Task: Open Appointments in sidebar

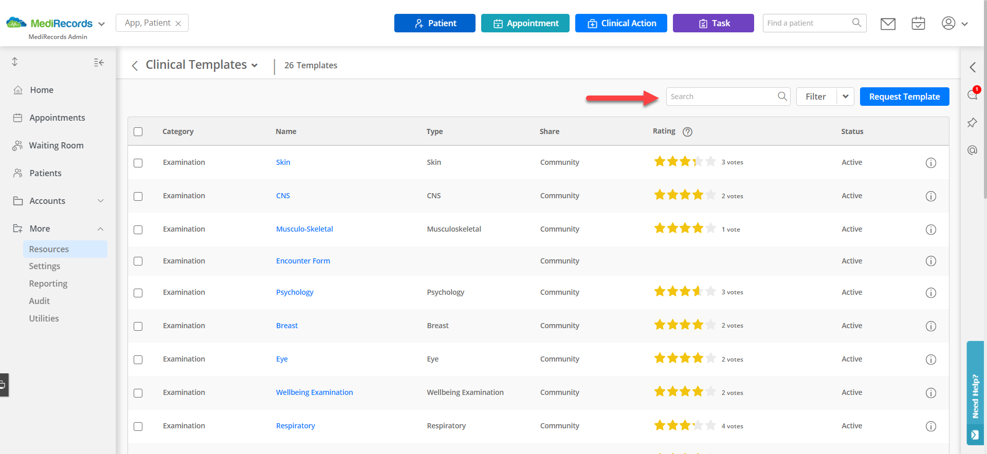Action: click(57, 118)
